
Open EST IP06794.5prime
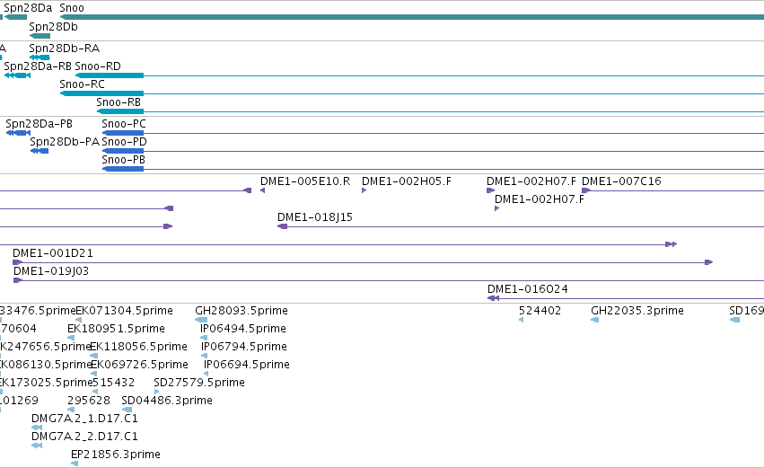tap(204, 356)
